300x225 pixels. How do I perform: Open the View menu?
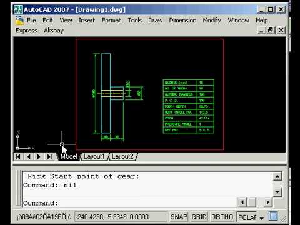tap(66, 21)
